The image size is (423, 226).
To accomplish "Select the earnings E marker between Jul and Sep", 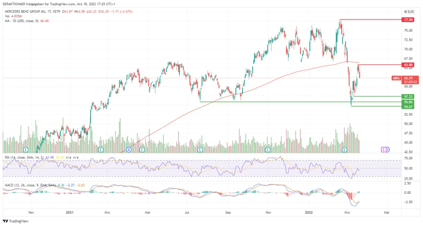I will pos(200,149).
